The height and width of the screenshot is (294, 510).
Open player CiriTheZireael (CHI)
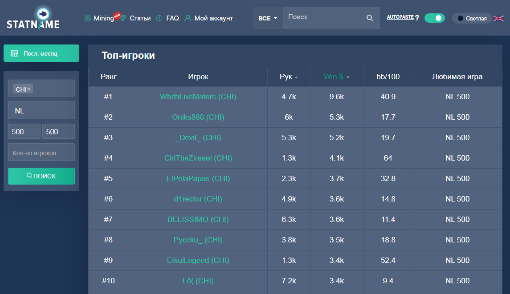[198, 158]
